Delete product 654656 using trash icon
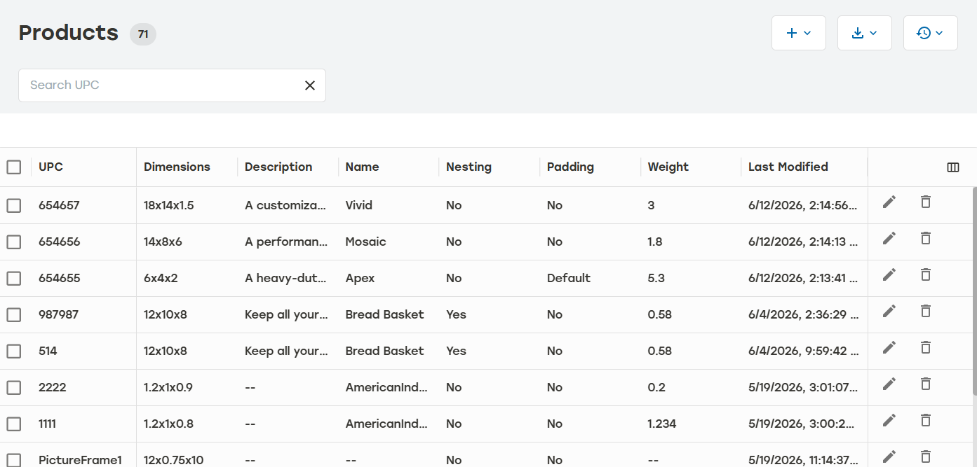The height and width of the screenshot is (467, 977). coord(926,238)
